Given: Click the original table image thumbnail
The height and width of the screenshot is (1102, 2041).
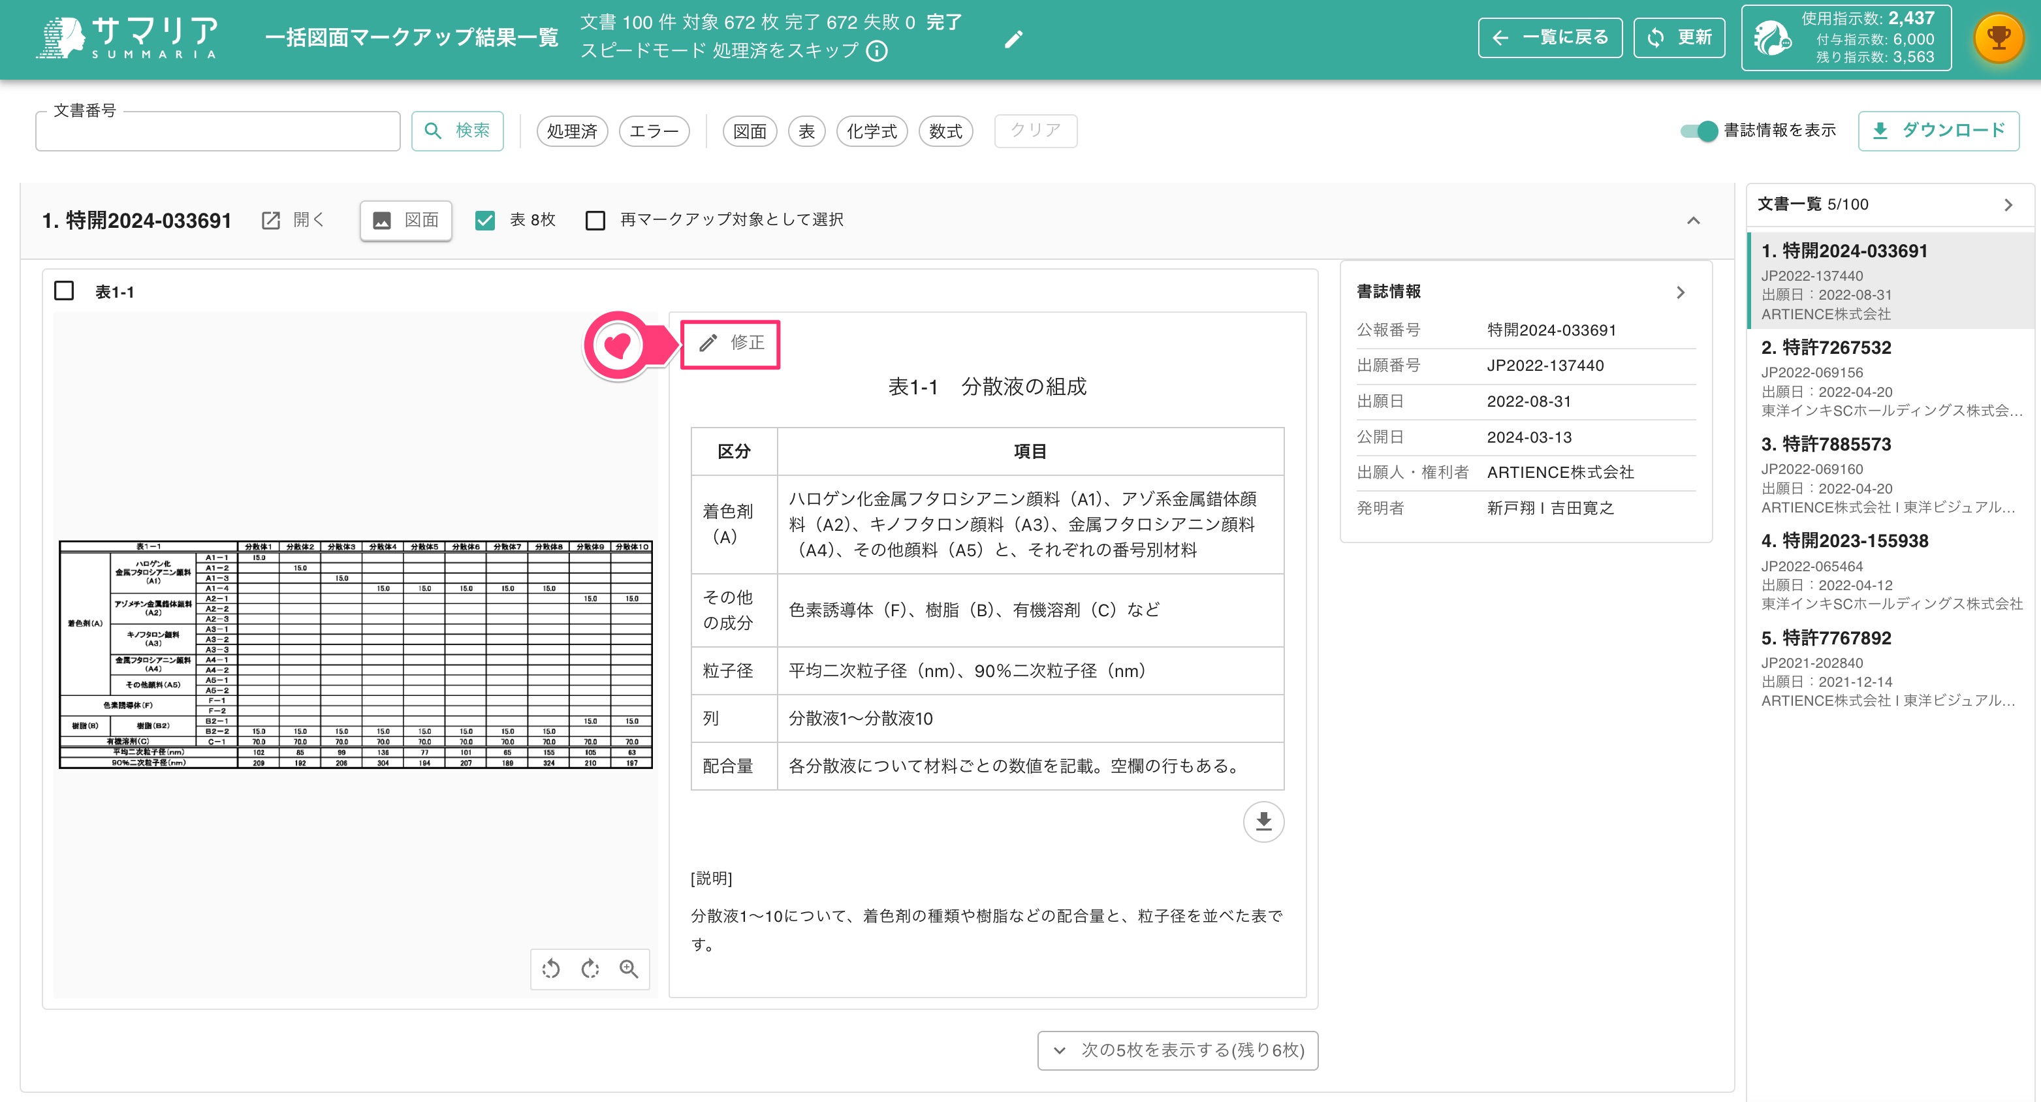Looking at the screenshot, I should tap(356, 654).
